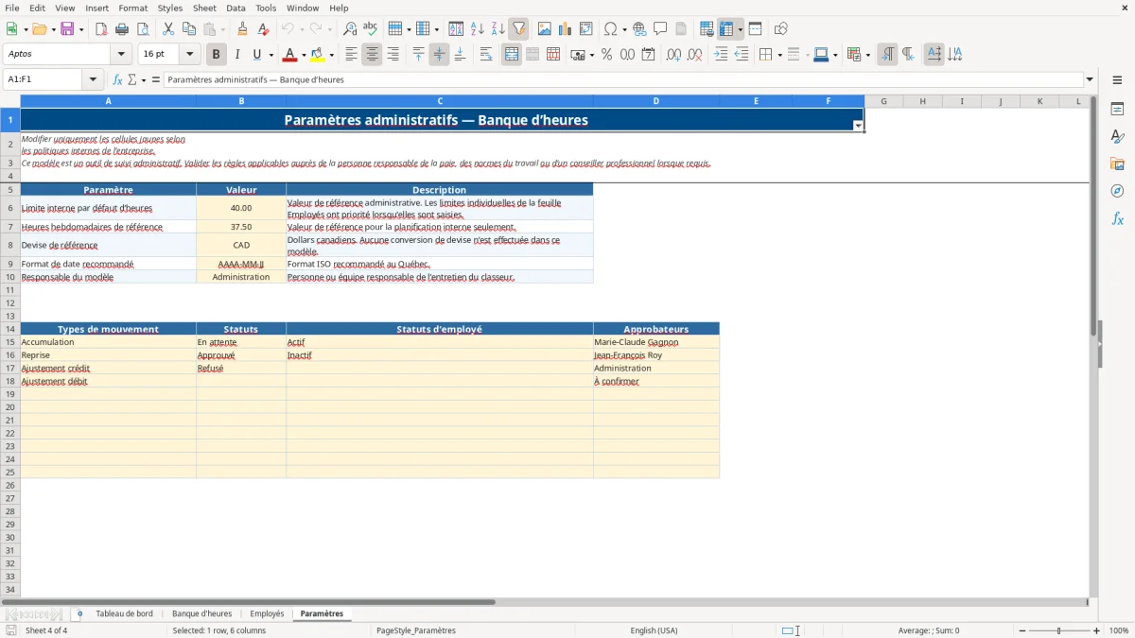Click the Select Function sum button

point(133,79)
